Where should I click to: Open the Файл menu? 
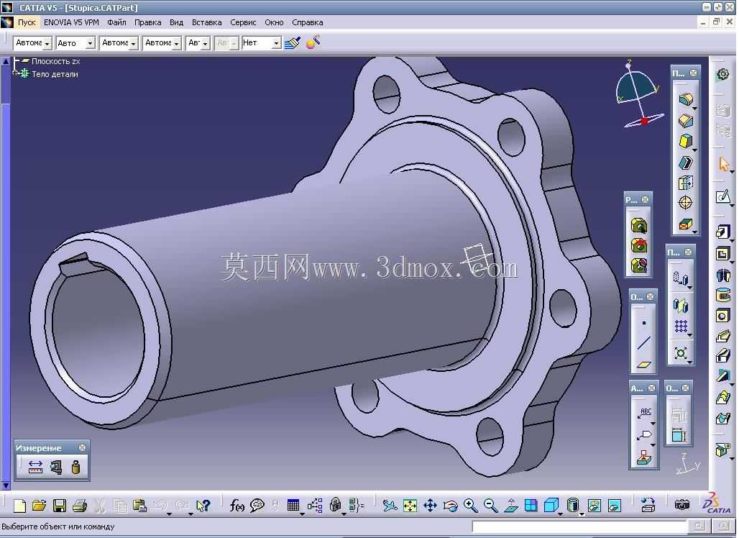click(x=116, y=22)
